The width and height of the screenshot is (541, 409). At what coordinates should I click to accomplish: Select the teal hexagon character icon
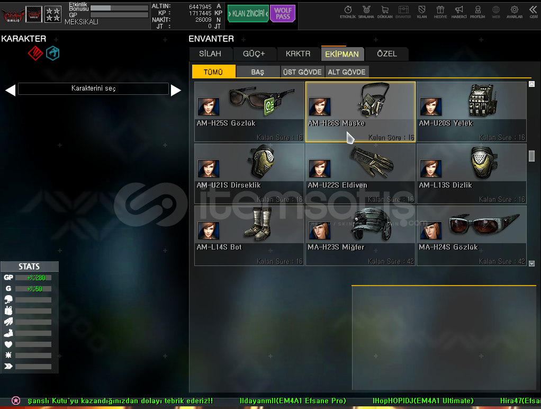(53, 53)
